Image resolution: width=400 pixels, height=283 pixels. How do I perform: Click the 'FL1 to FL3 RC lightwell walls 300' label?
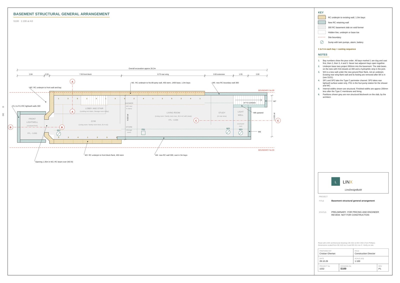[x=26, y=106]
